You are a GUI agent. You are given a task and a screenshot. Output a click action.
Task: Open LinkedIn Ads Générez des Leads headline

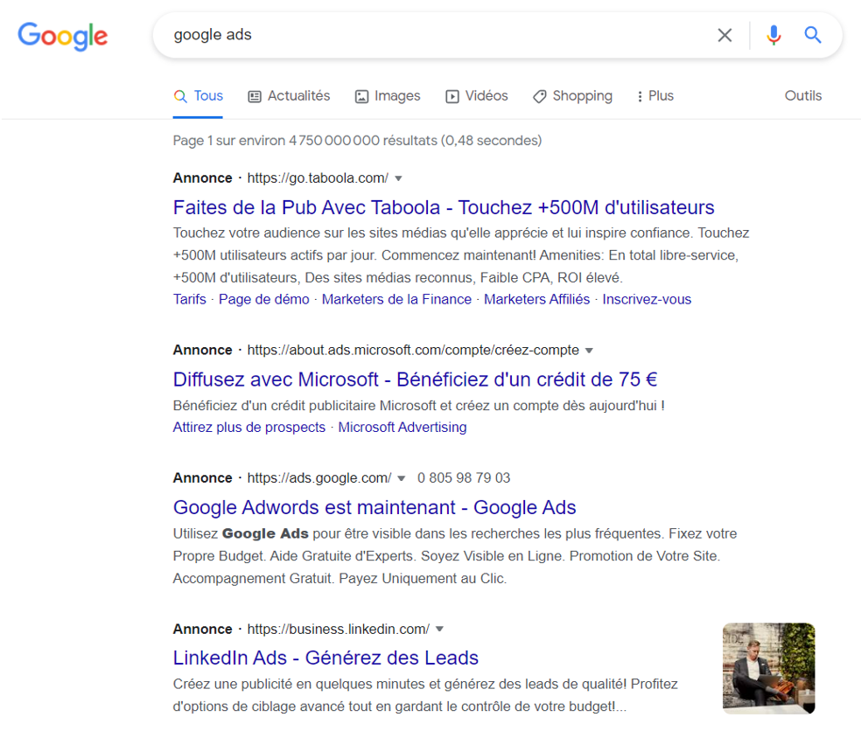pos(325,658)
